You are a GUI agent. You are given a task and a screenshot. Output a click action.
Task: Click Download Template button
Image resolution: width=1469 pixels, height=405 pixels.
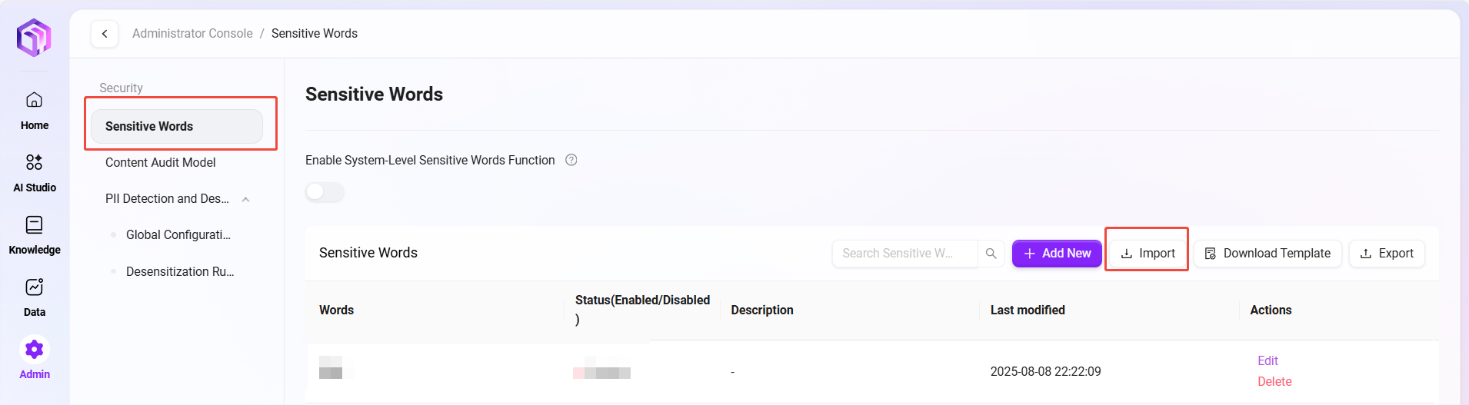[x=1267, y=254]
